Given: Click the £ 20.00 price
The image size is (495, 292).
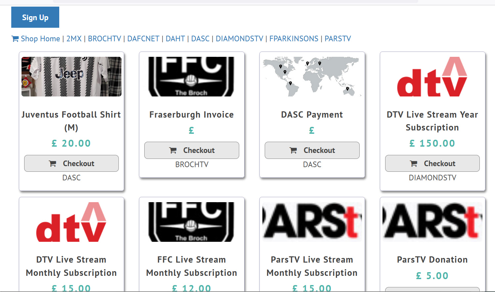Looking at the screenshot, I should [71, 143].
